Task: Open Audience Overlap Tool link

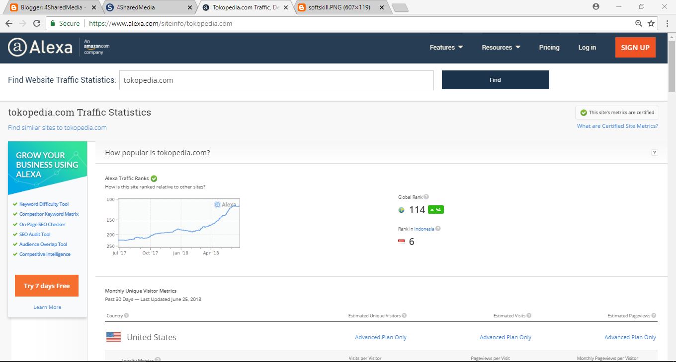Action: pos(43,244)
